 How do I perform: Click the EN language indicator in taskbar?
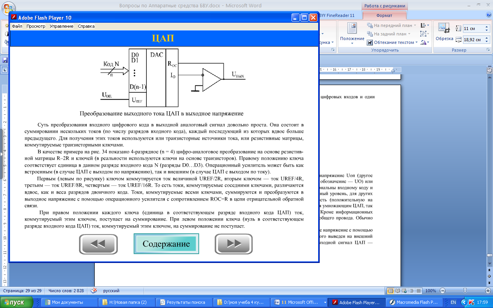click(x=453, y=302)
